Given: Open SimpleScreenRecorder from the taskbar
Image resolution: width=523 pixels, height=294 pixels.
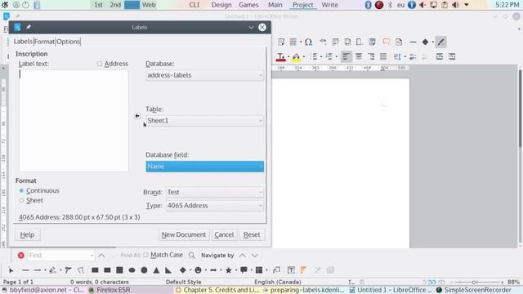Looking at the screenshot, I should click(x=474, y=290).
